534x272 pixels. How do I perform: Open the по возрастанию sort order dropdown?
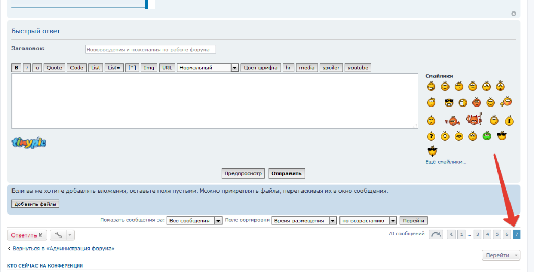(x=368, y=220)
